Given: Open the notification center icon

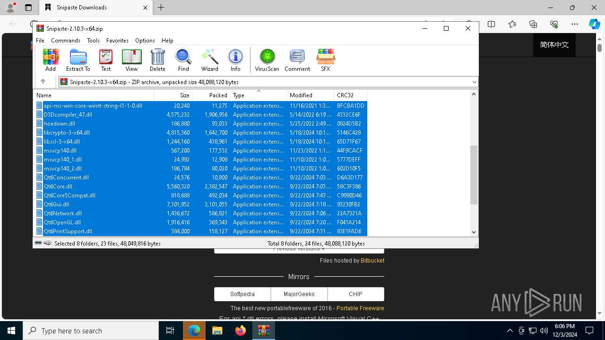Looking at the screenshot, I should coord(589,331).
